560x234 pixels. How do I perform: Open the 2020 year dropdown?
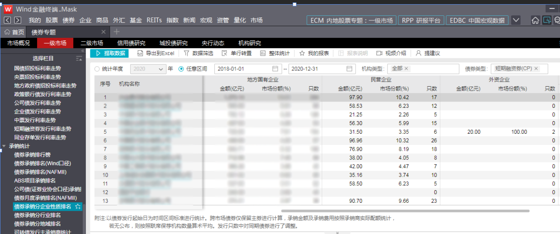tap(148, 69)
